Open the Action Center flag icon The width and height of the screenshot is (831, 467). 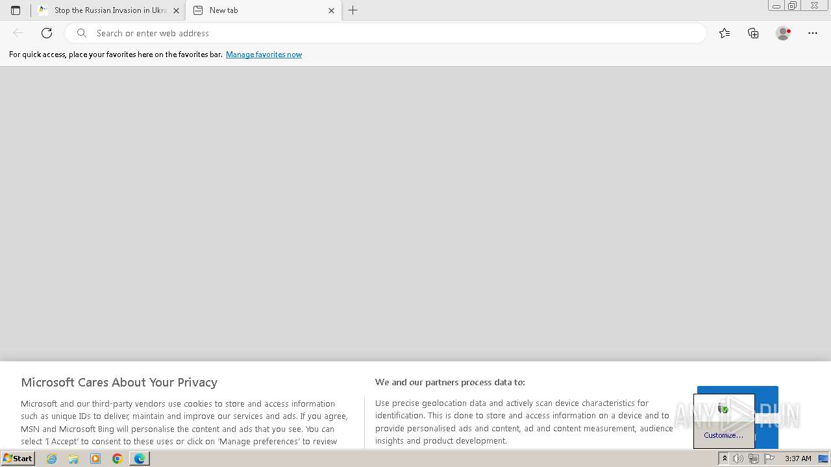(x=769, y=459)
